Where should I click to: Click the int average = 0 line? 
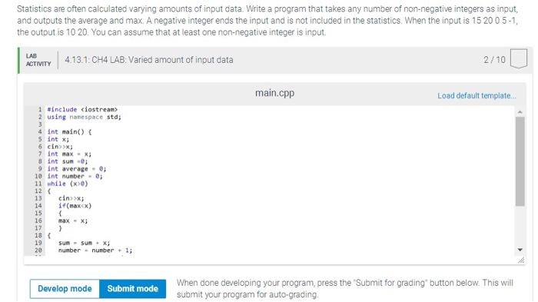coord(77,169)
